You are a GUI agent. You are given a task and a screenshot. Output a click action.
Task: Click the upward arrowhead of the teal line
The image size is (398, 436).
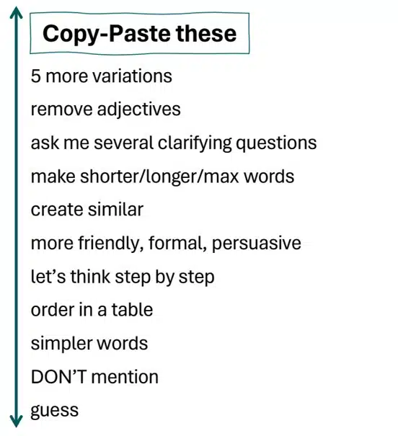click(16, 13)
